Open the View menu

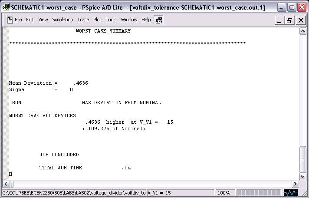click(43, 20)
